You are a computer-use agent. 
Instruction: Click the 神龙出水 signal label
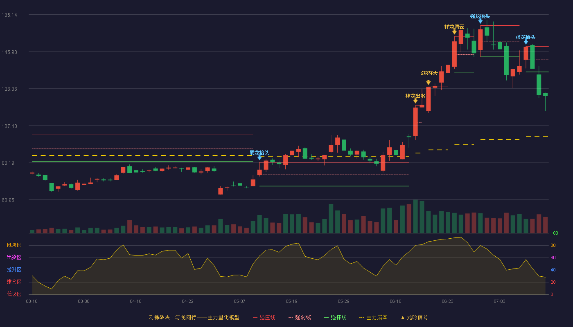pos(415,96)
